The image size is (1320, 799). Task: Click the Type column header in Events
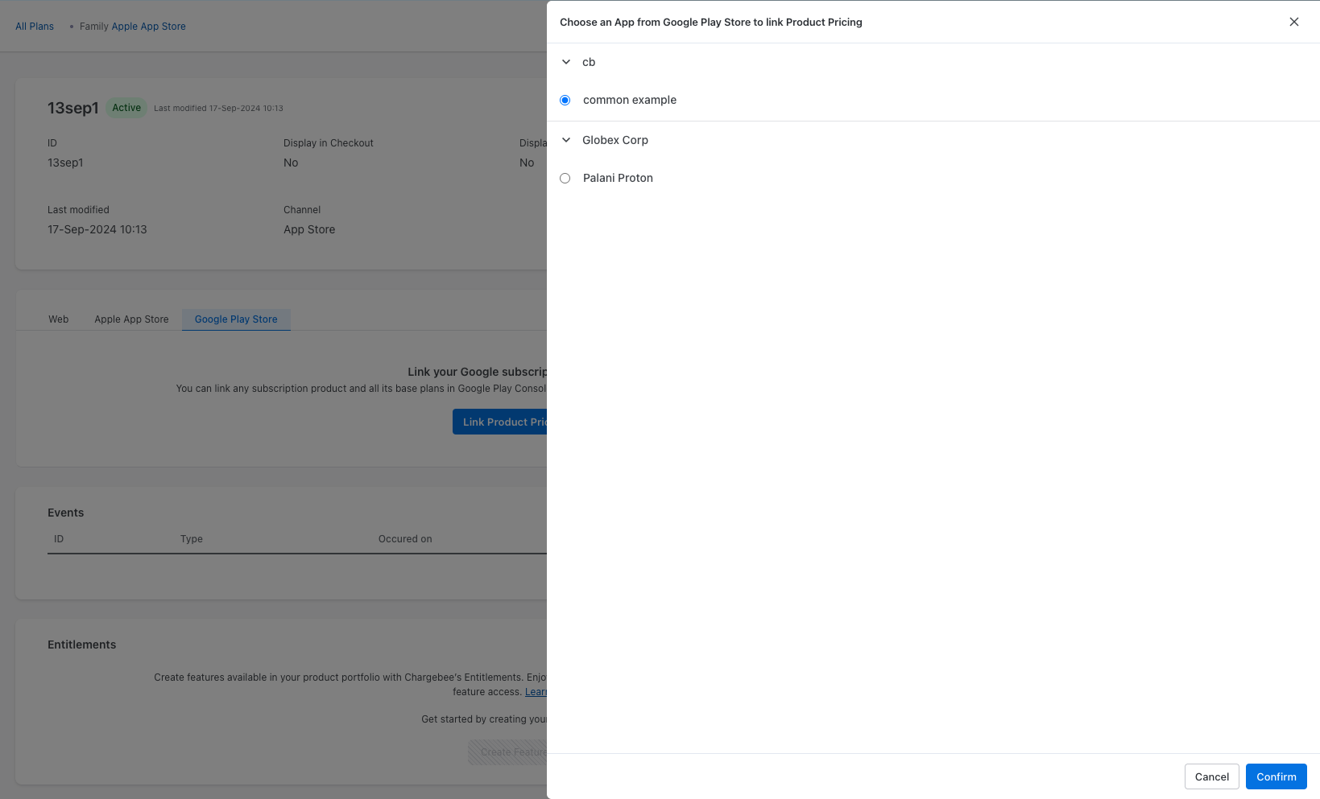click(x=192, y=539)
